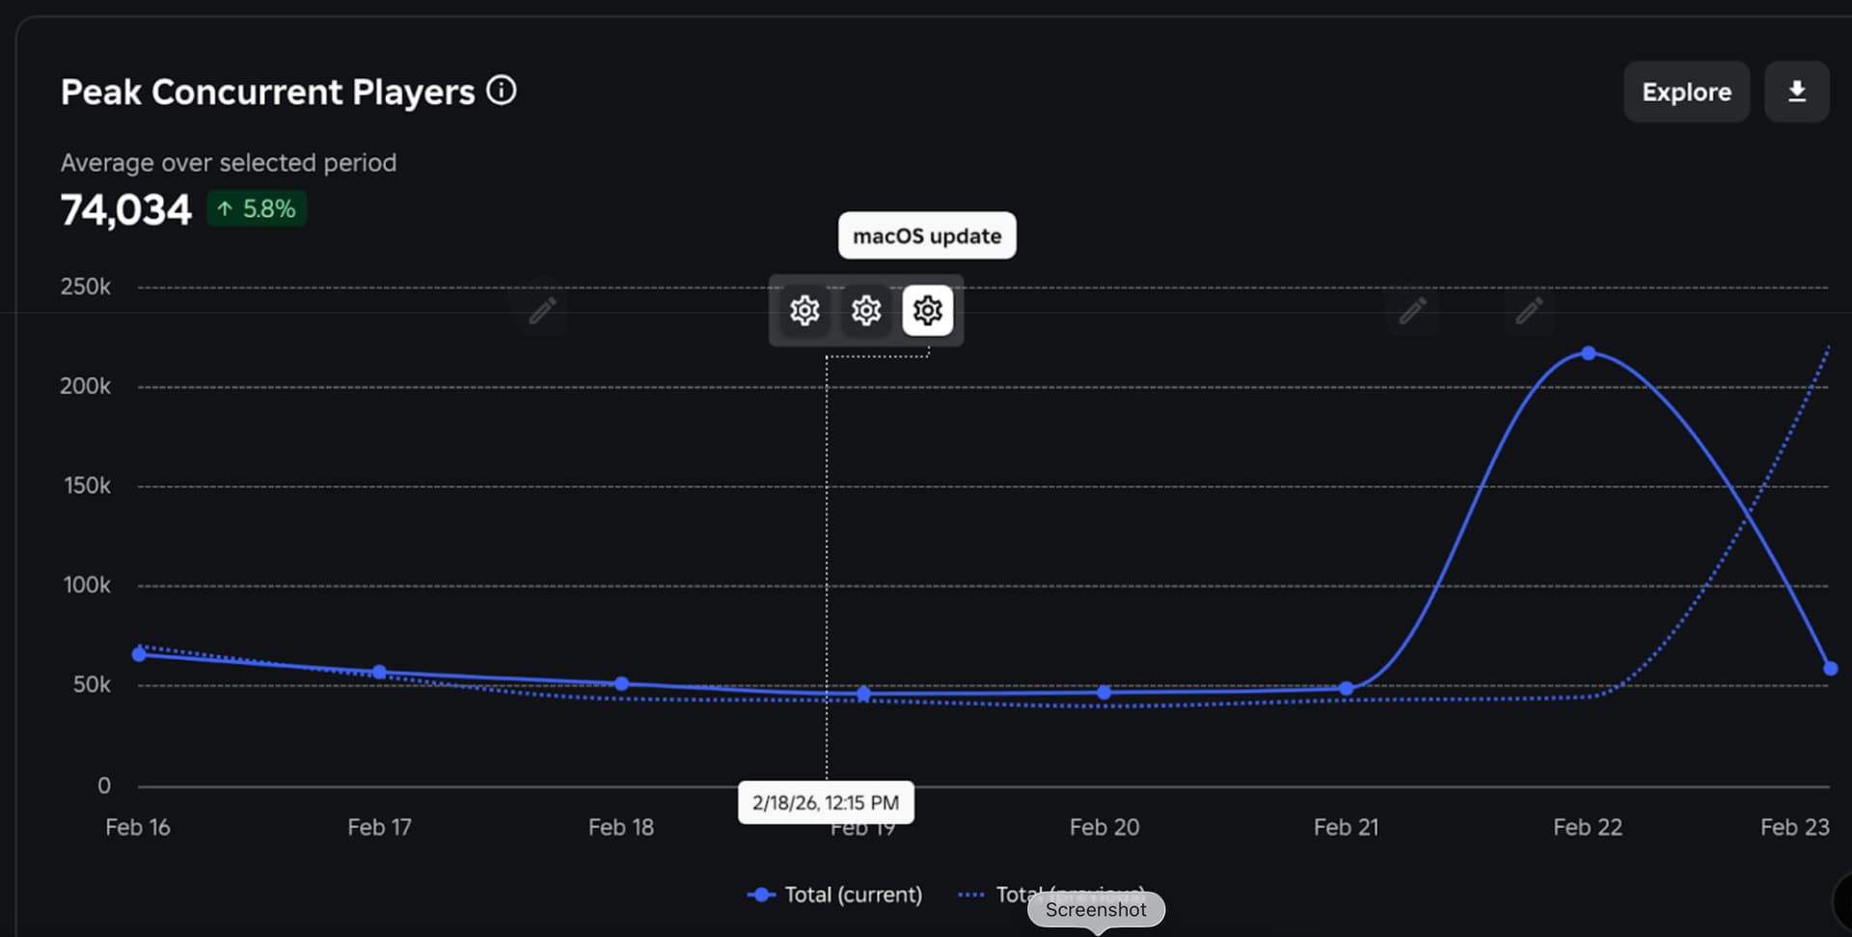Click the pencil icon nearest the Feb 22 peak
This screenshot has width=1852, height=937.
pos(1529,311)
